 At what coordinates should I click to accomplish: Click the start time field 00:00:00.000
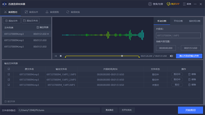pyautogui.click(x=166, y=48)
